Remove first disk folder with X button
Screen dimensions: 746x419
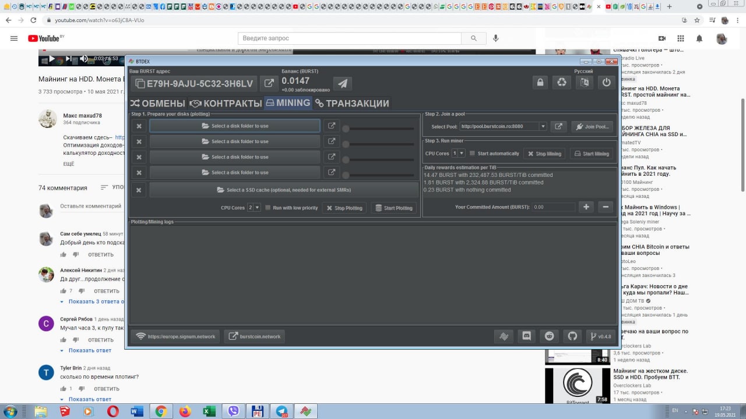tap(139, 126)
